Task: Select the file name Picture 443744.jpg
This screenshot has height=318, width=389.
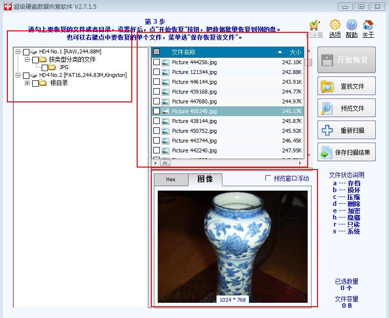Action: tap(194, 141)
